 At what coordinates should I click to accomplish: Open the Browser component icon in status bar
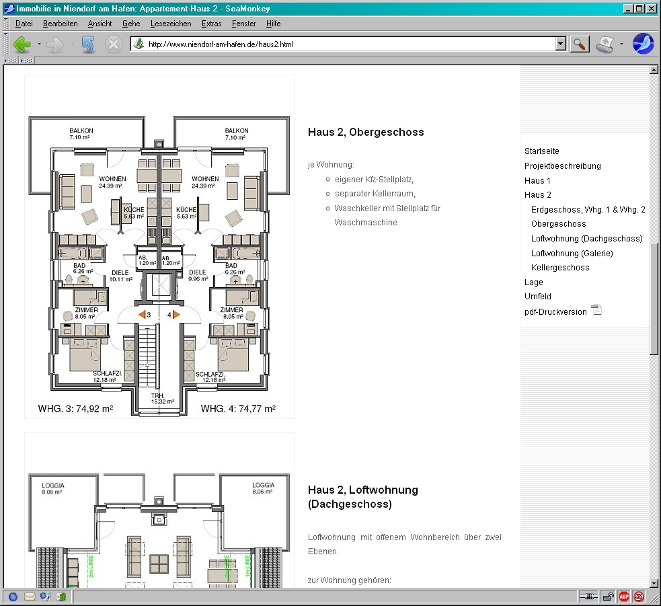pos(13,597)
